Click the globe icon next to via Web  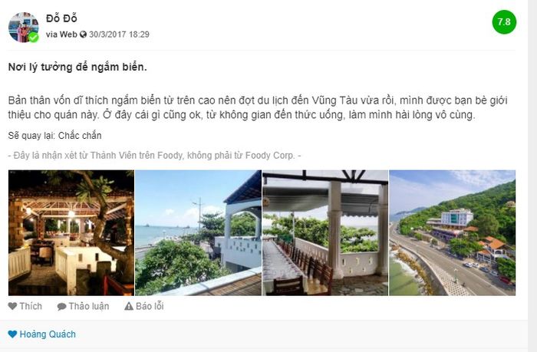pyautogui.click(x=83, y=35)
